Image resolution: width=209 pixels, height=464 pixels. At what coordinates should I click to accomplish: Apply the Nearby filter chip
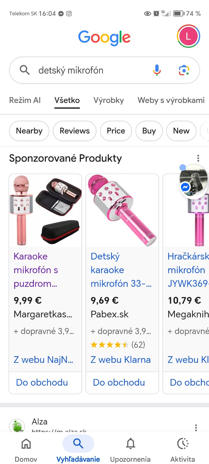pyautogui.click(x=29, y=131)
